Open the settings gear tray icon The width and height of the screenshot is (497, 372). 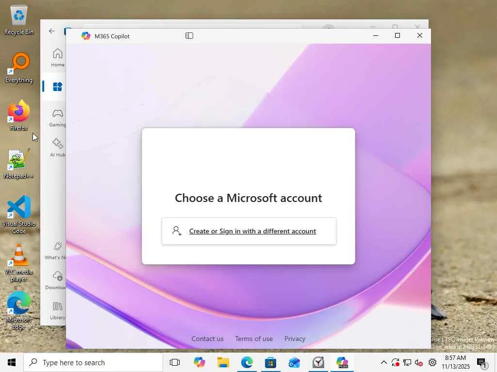[x=432, y=362]
